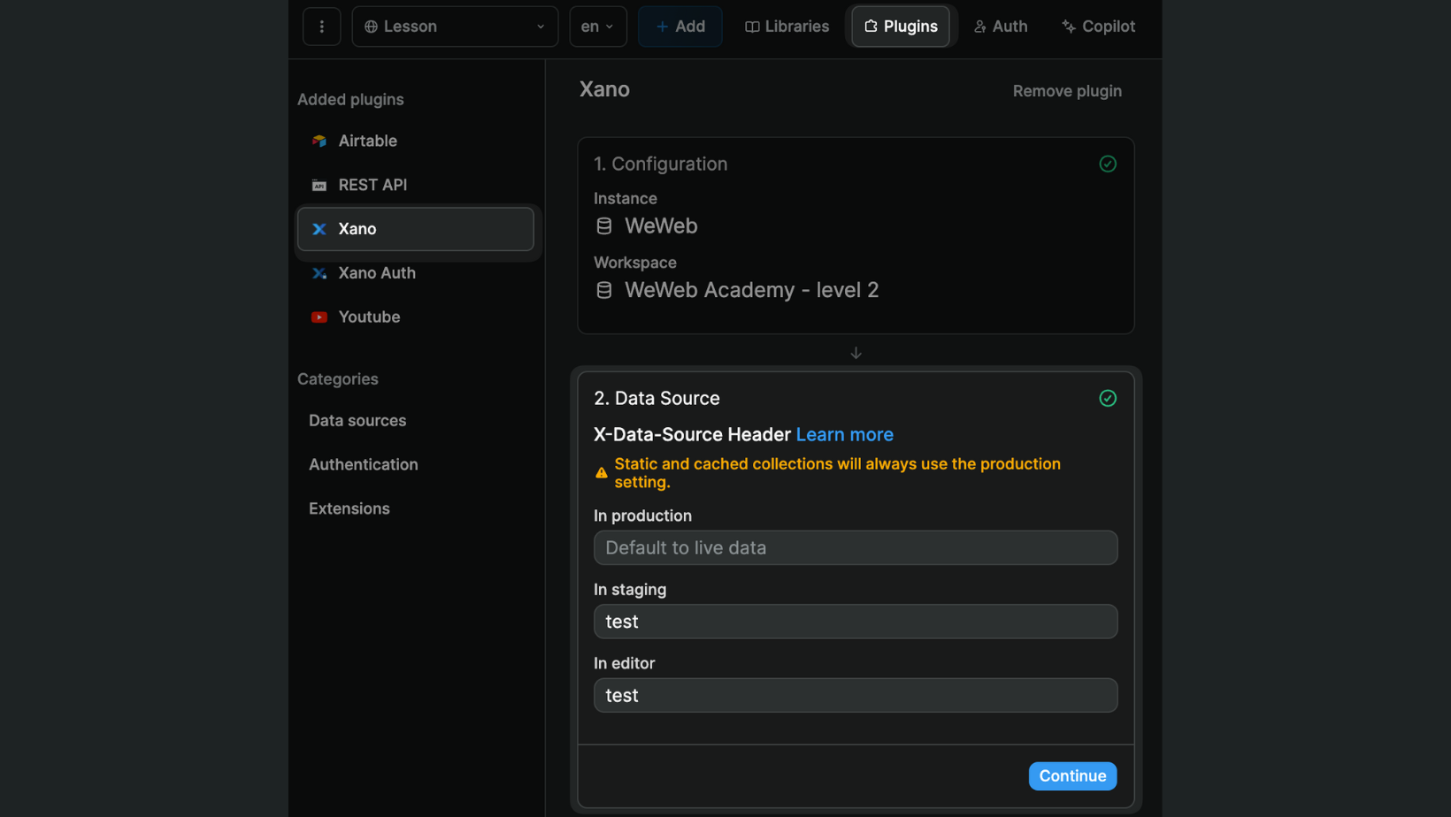Click the green checkmark on Configuration section
Viewport: 1451px width, 817px height.
(1108, 164)
